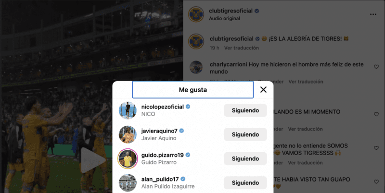Toggle Siguiendo for javieraquino7
This screenshot has width=385, height=193.
pos(245,134)
